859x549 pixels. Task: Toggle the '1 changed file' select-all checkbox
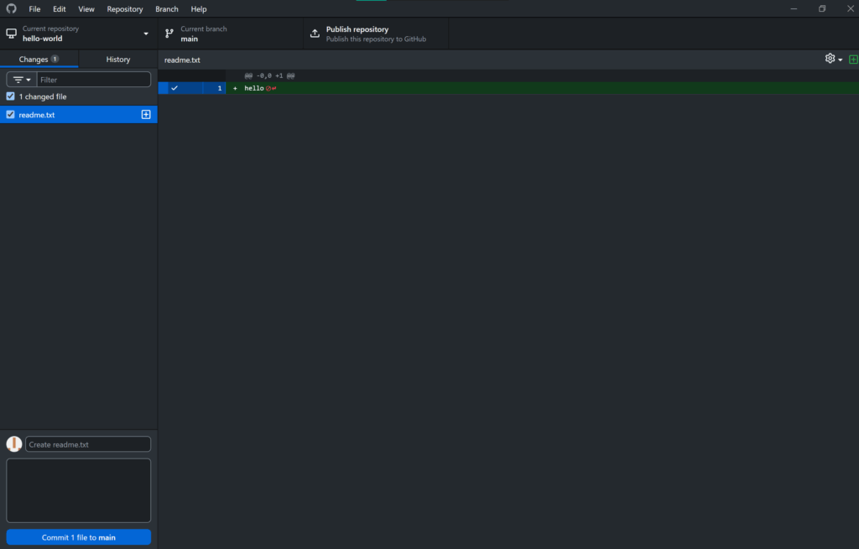(x=11, y=96)
